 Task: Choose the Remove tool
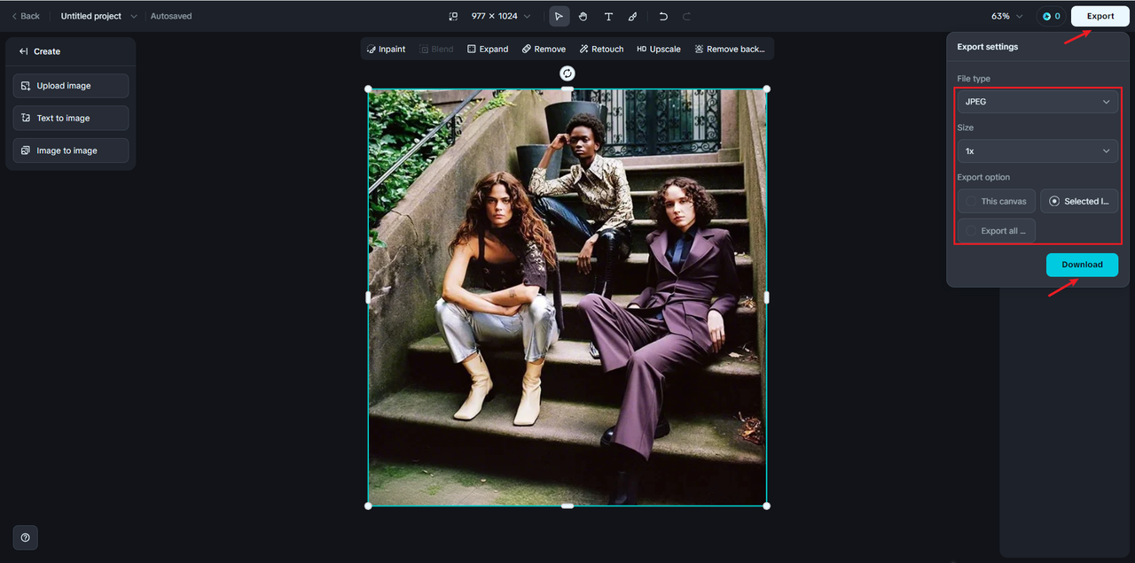[544, 49]
